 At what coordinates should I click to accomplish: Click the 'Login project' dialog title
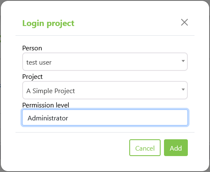click(x=48, y=23)
